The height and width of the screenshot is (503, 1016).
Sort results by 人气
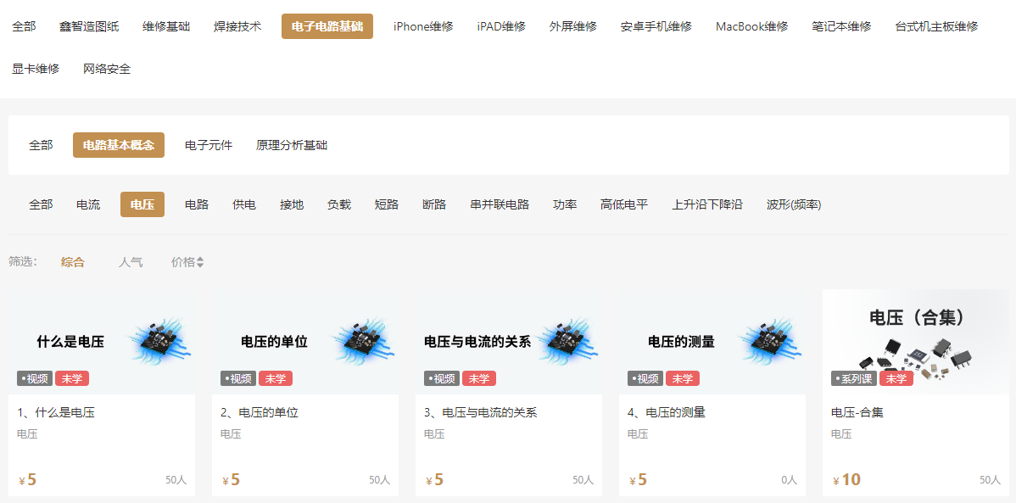[131, 263]
